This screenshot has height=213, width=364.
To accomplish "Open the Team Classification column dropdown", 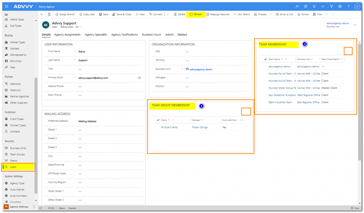I will tap(341, 59).
